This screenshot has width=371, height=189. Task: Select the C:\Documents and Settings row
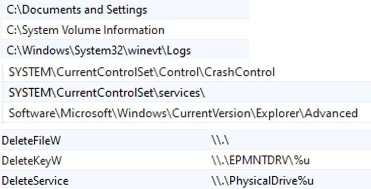125,10
